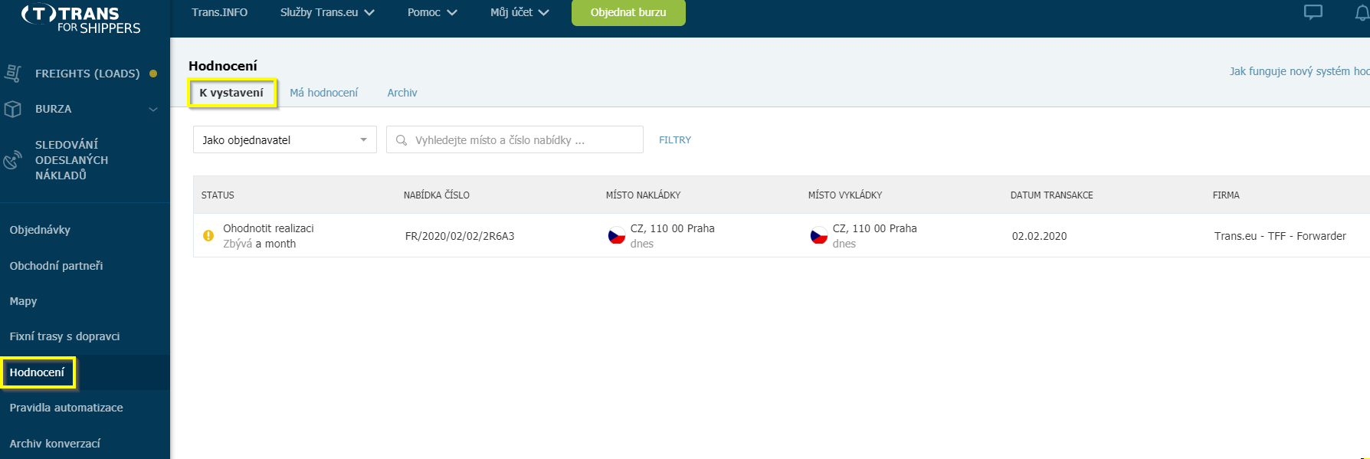Click the Objednat burzu button

coord(628,12)
